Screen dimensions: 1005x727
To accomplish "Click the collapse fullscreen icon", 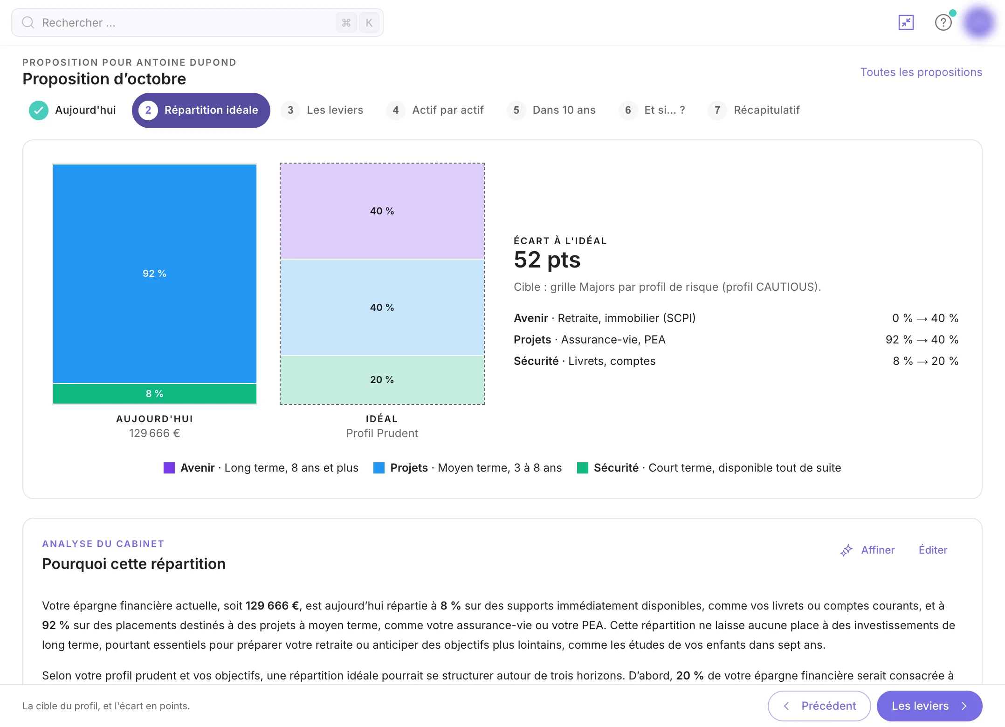I will 906,22.
